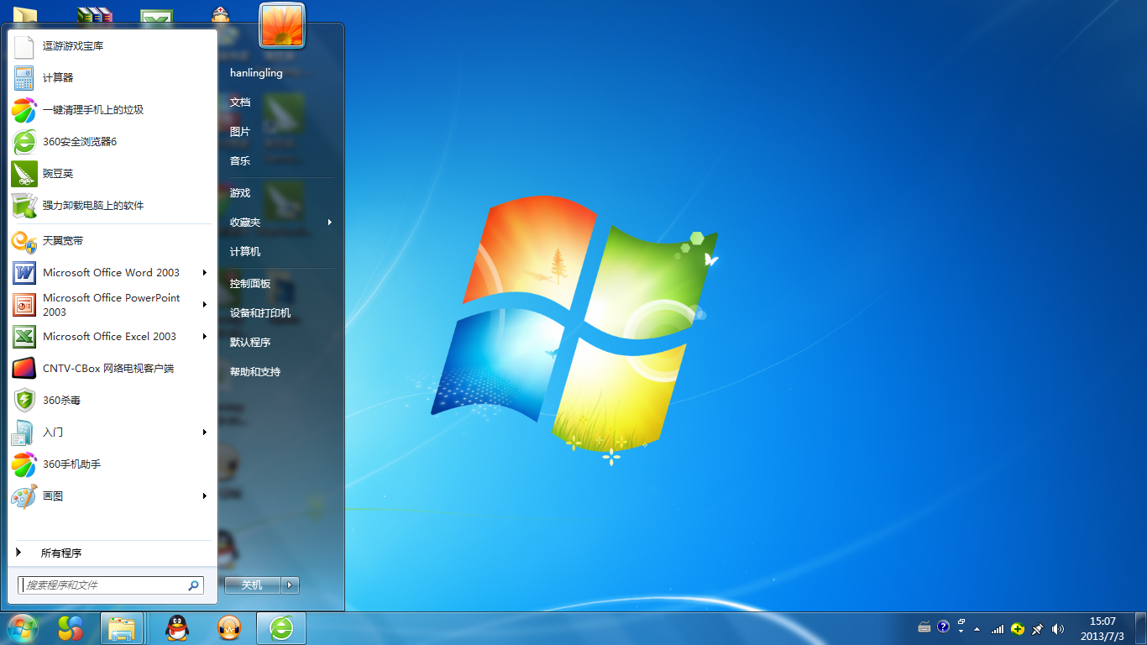Click the 搜索程序和文件 search box

[x=111, y=585]
